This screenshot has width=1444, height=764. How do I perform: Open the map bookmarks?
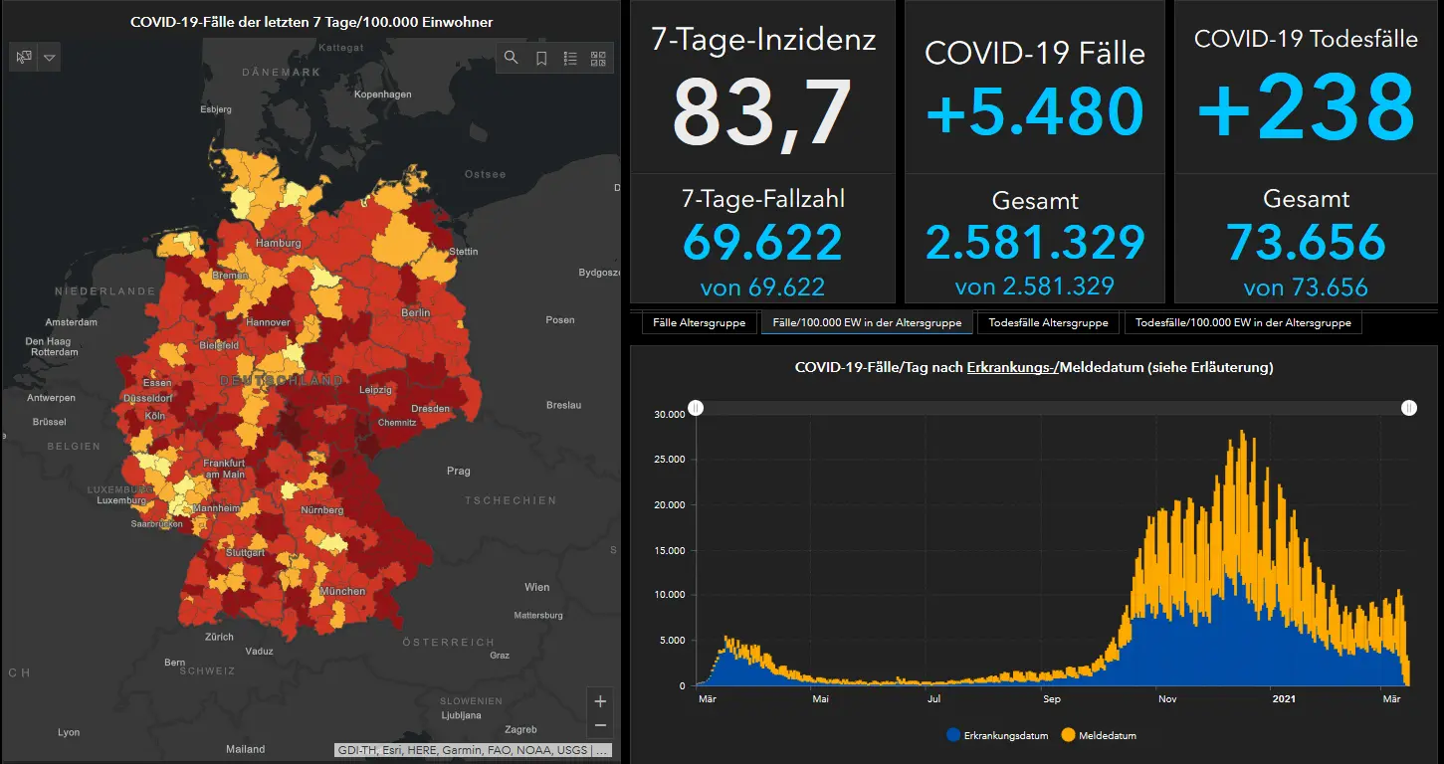click(x=540, y=58)
